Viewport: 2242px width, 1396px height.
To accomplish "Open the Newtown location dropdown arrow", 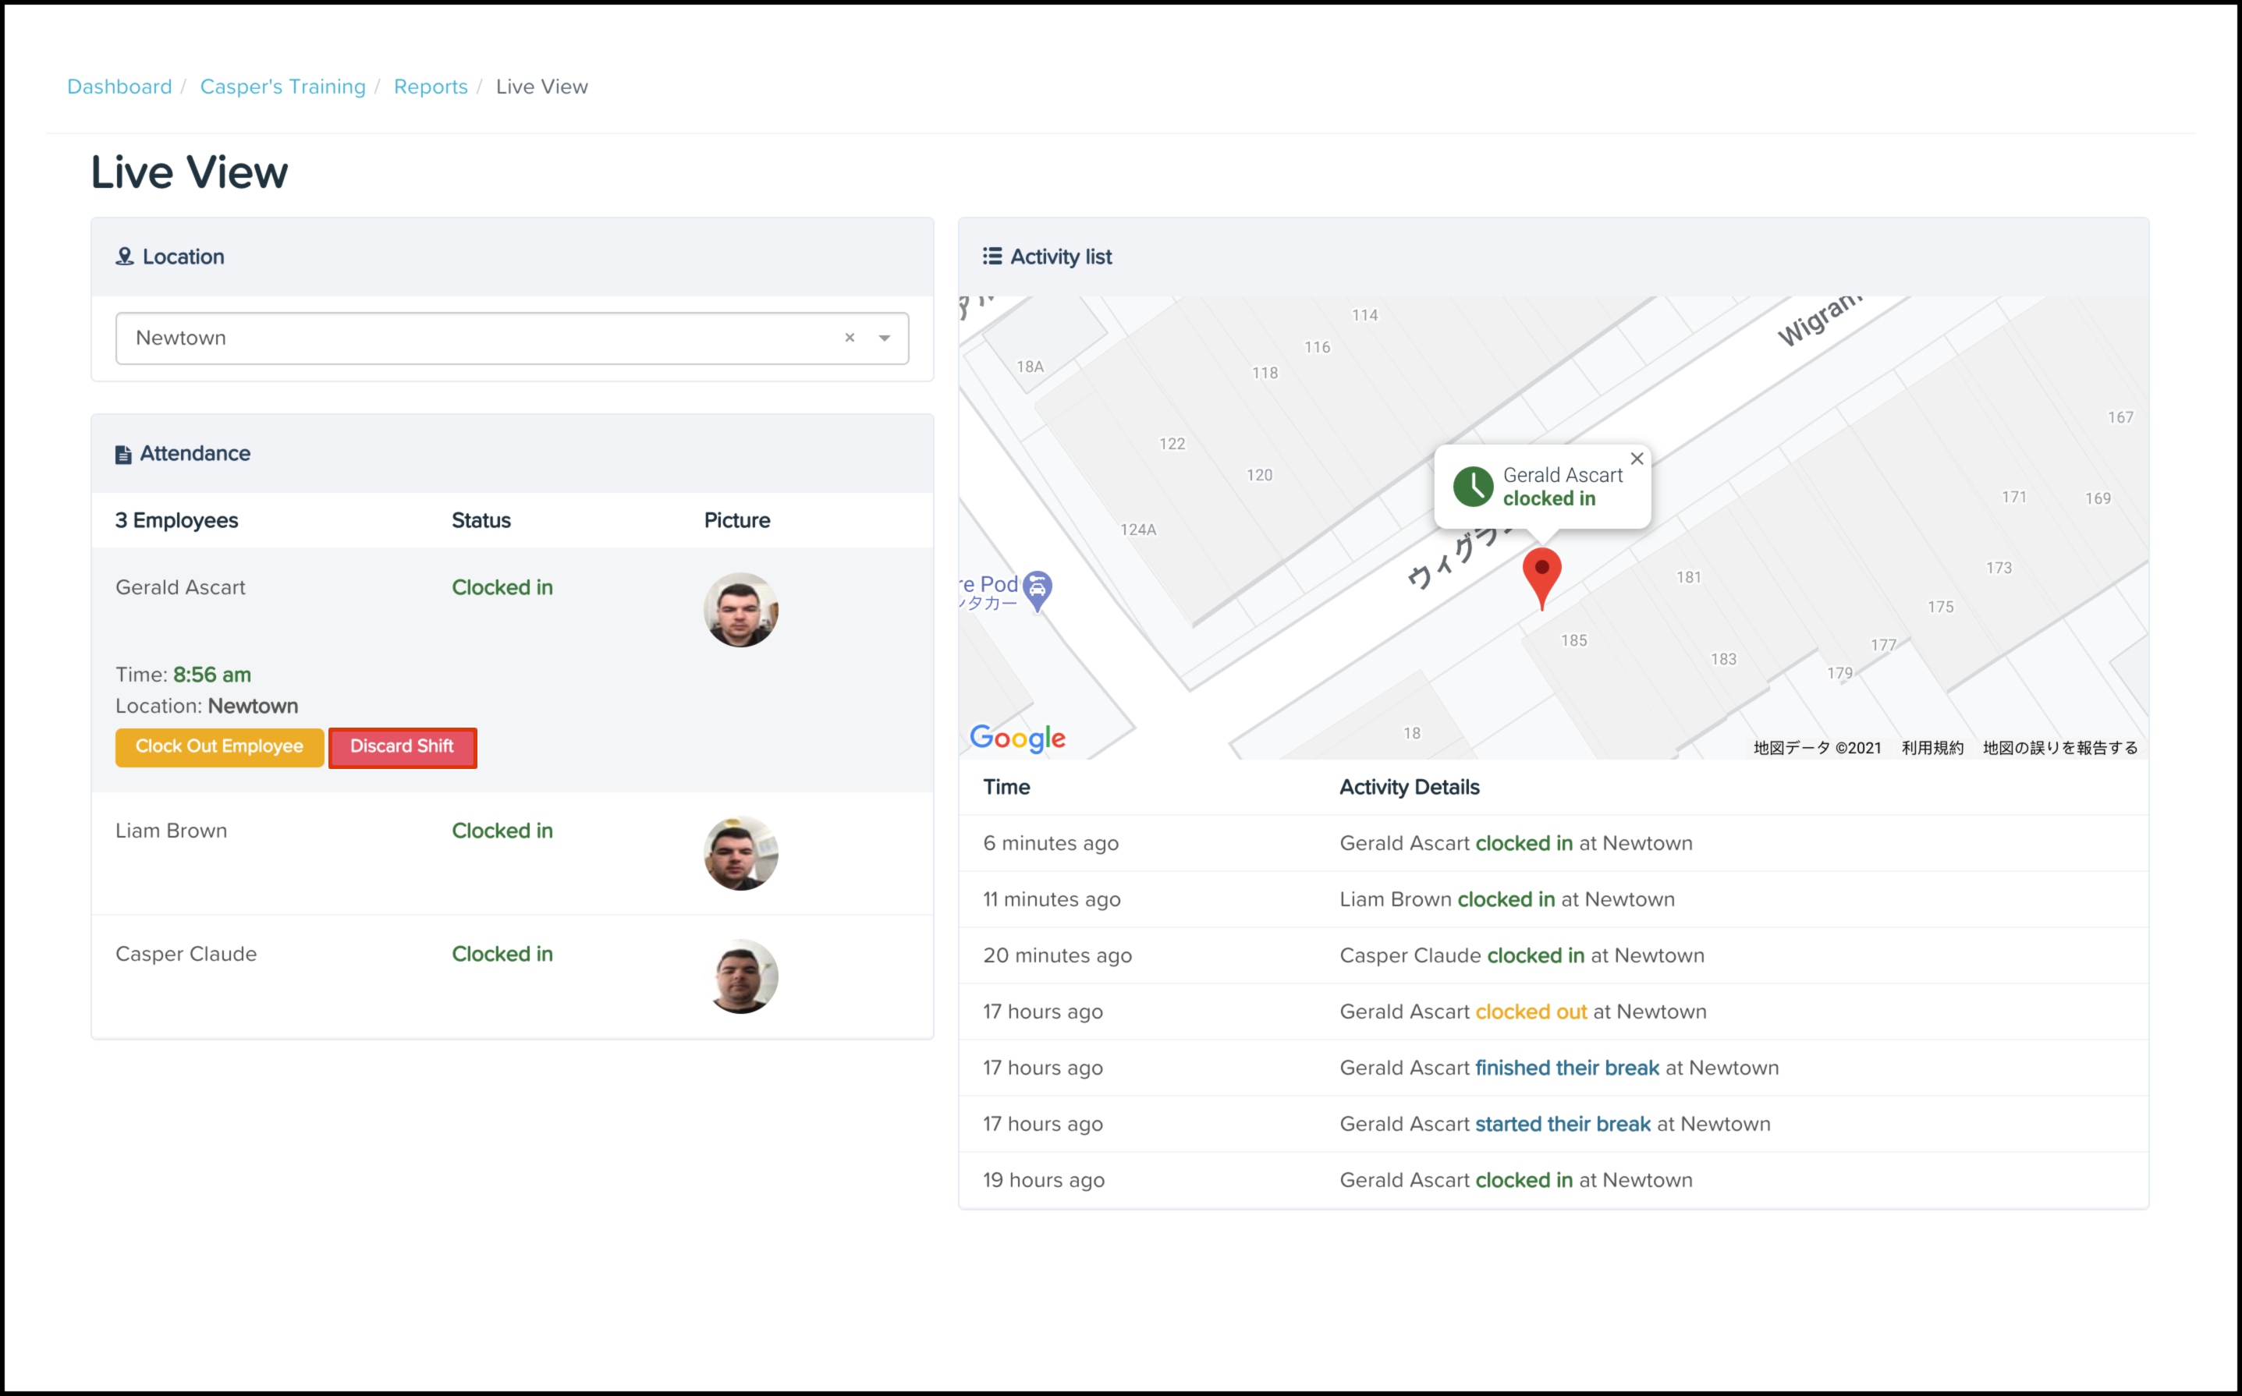I will [x=885, y=338].
